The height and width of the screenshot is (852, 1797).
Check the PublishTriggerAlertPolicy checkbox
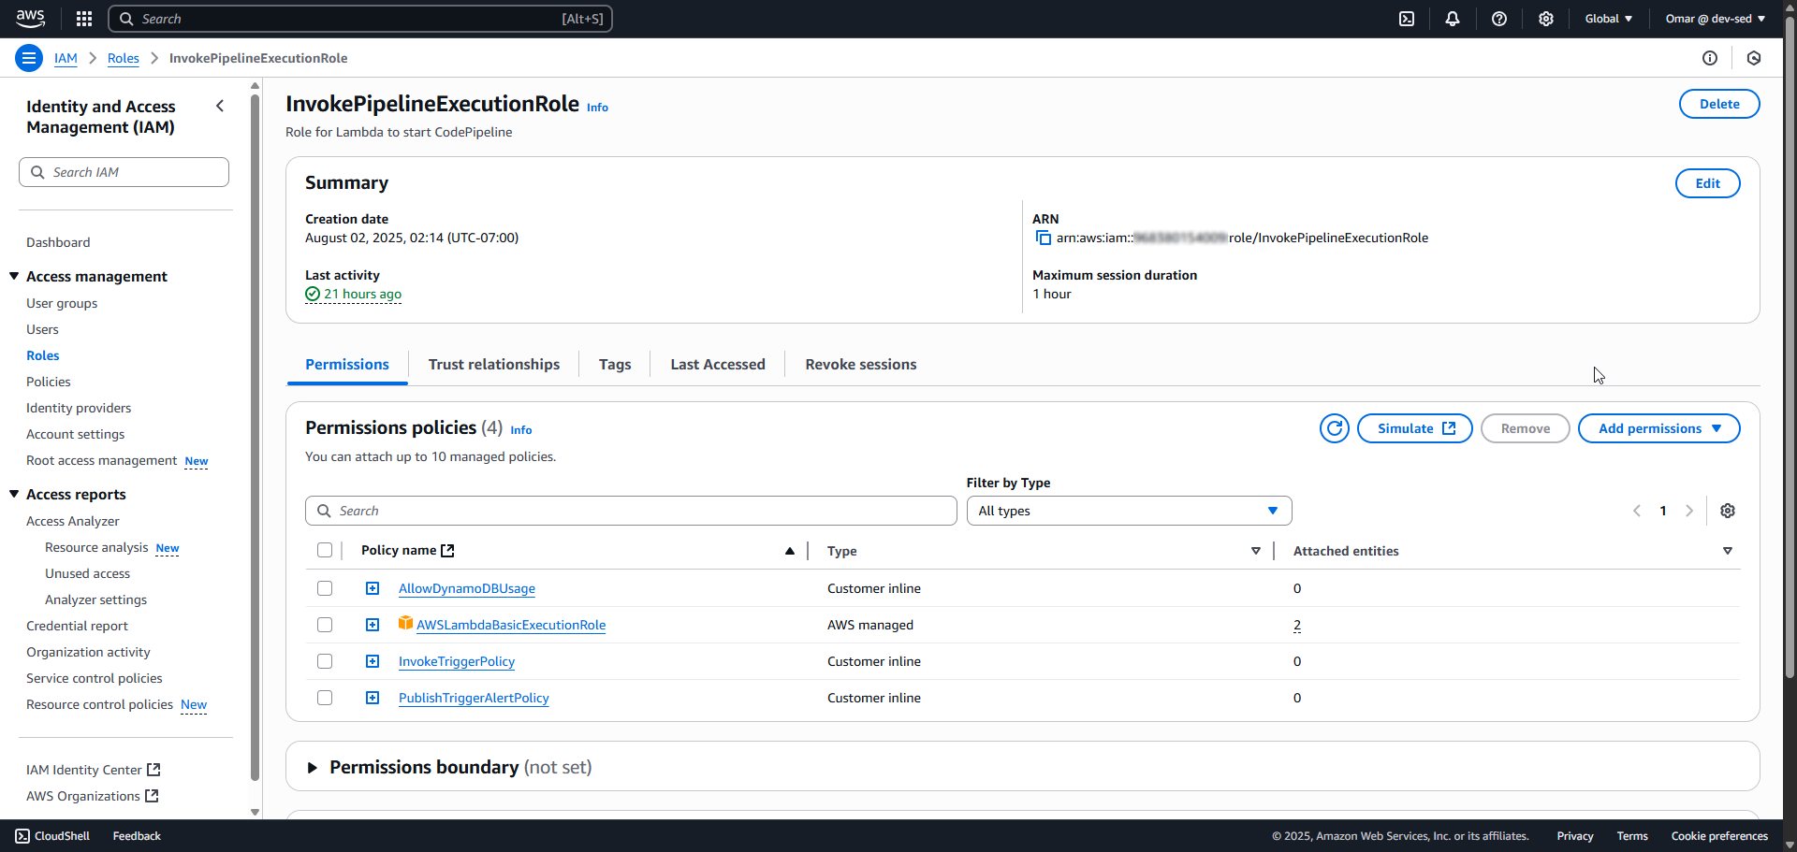[x=325, y=698]
